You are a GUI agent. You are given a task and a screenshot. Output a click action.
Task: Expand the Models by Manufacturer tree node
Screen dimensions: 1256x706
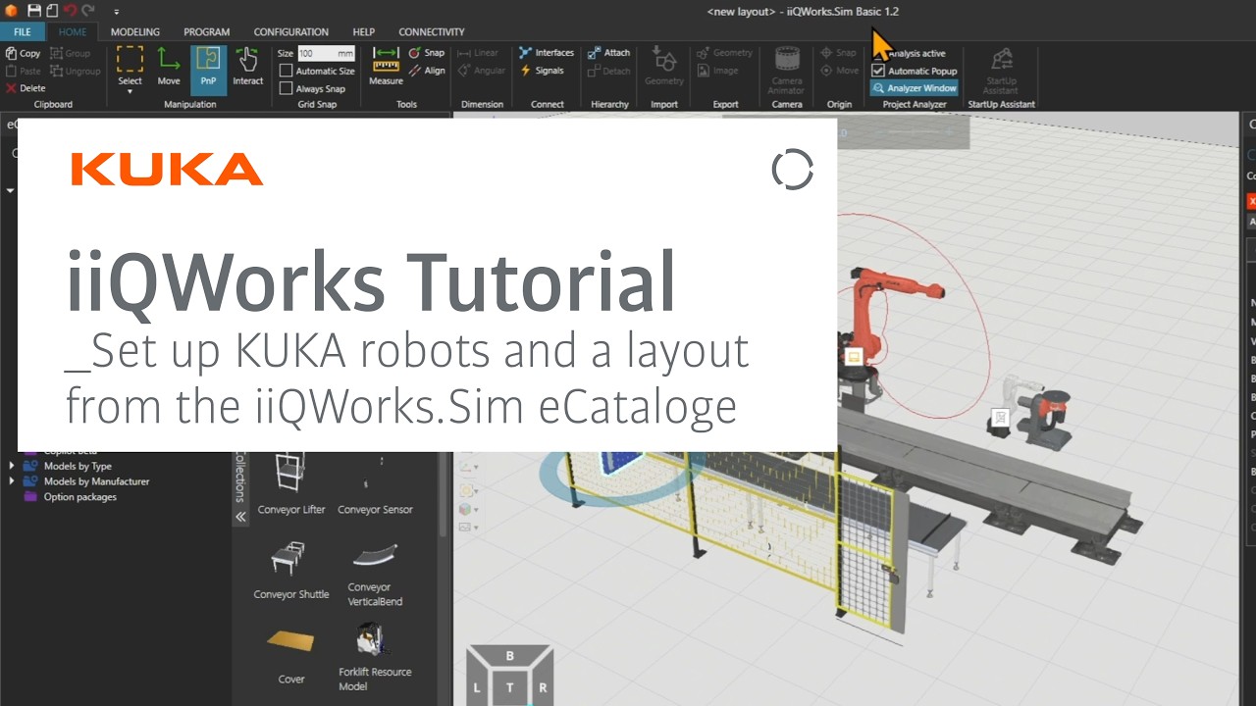(12, 481)
